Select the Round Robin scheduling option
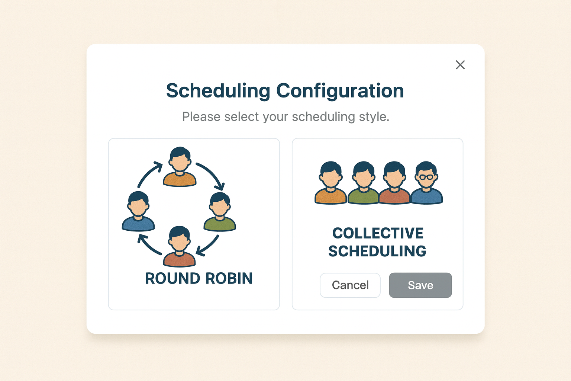 click(x=194, y=223)
